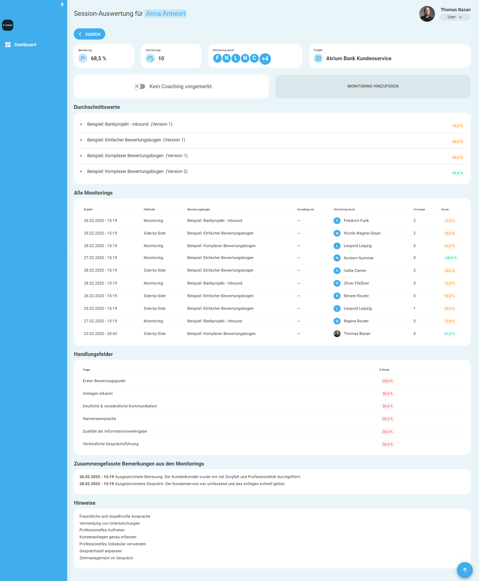The width and height of the screenshot is (479, 581).
Task: Click the Bewertung flag icon
Action: 83,58
